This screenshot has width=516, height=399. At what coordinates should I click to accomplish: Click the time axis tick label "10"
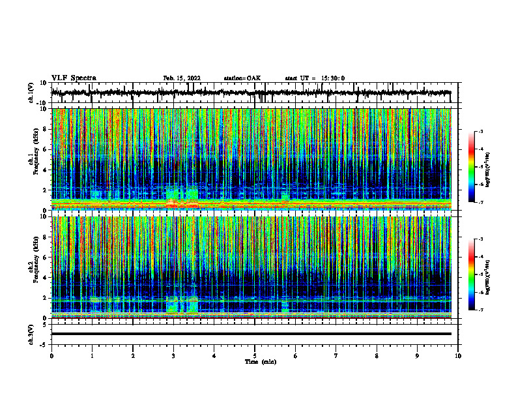coord(458,356)
